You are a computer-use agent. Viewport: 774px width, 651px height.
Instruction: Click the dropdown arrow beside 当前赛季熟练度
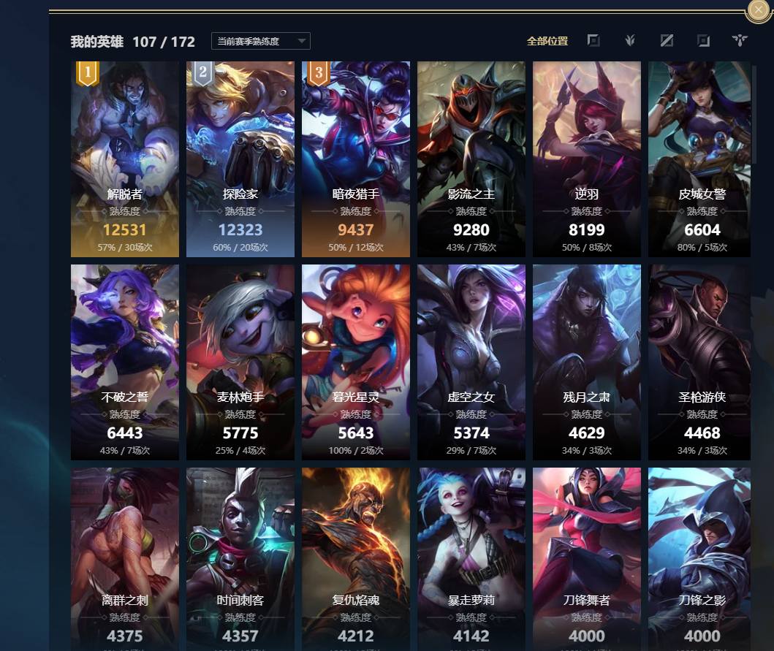click(302, 41)
